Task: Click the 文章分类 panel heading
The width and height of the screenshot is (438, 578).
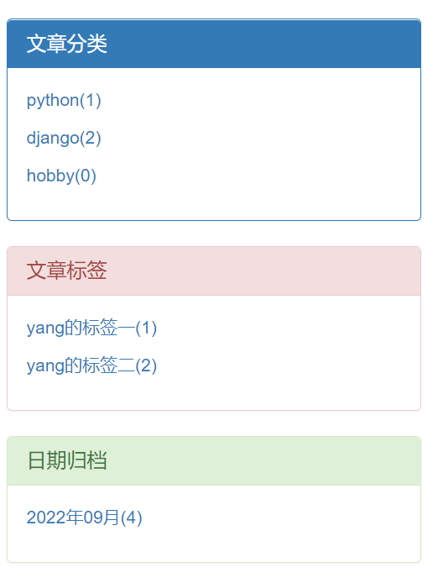Action: [66, 44]
